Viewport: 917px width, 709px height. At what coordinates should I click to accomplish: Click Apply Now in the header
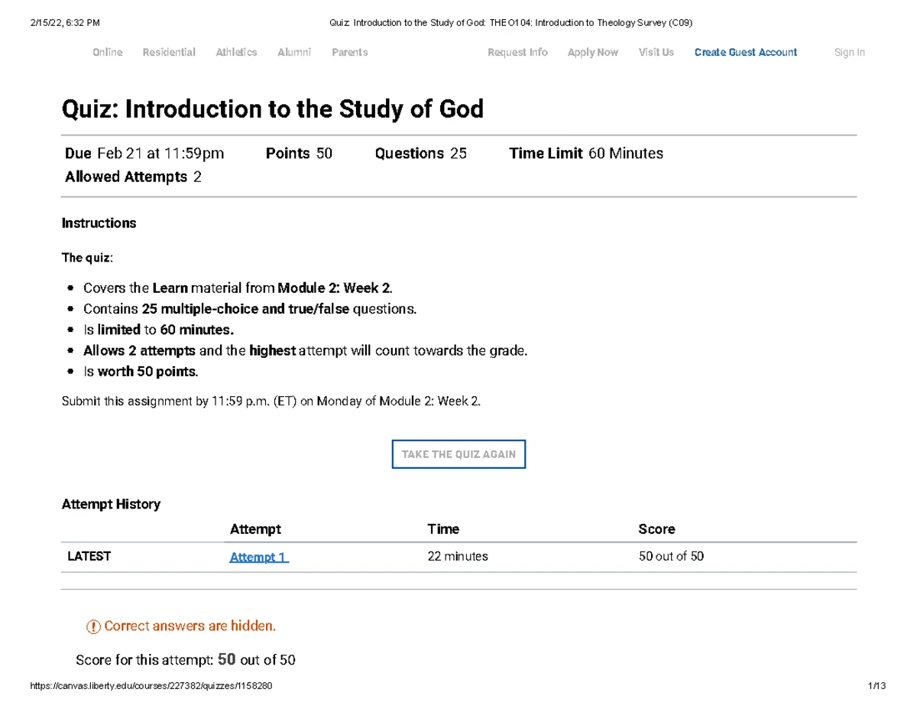592,52
